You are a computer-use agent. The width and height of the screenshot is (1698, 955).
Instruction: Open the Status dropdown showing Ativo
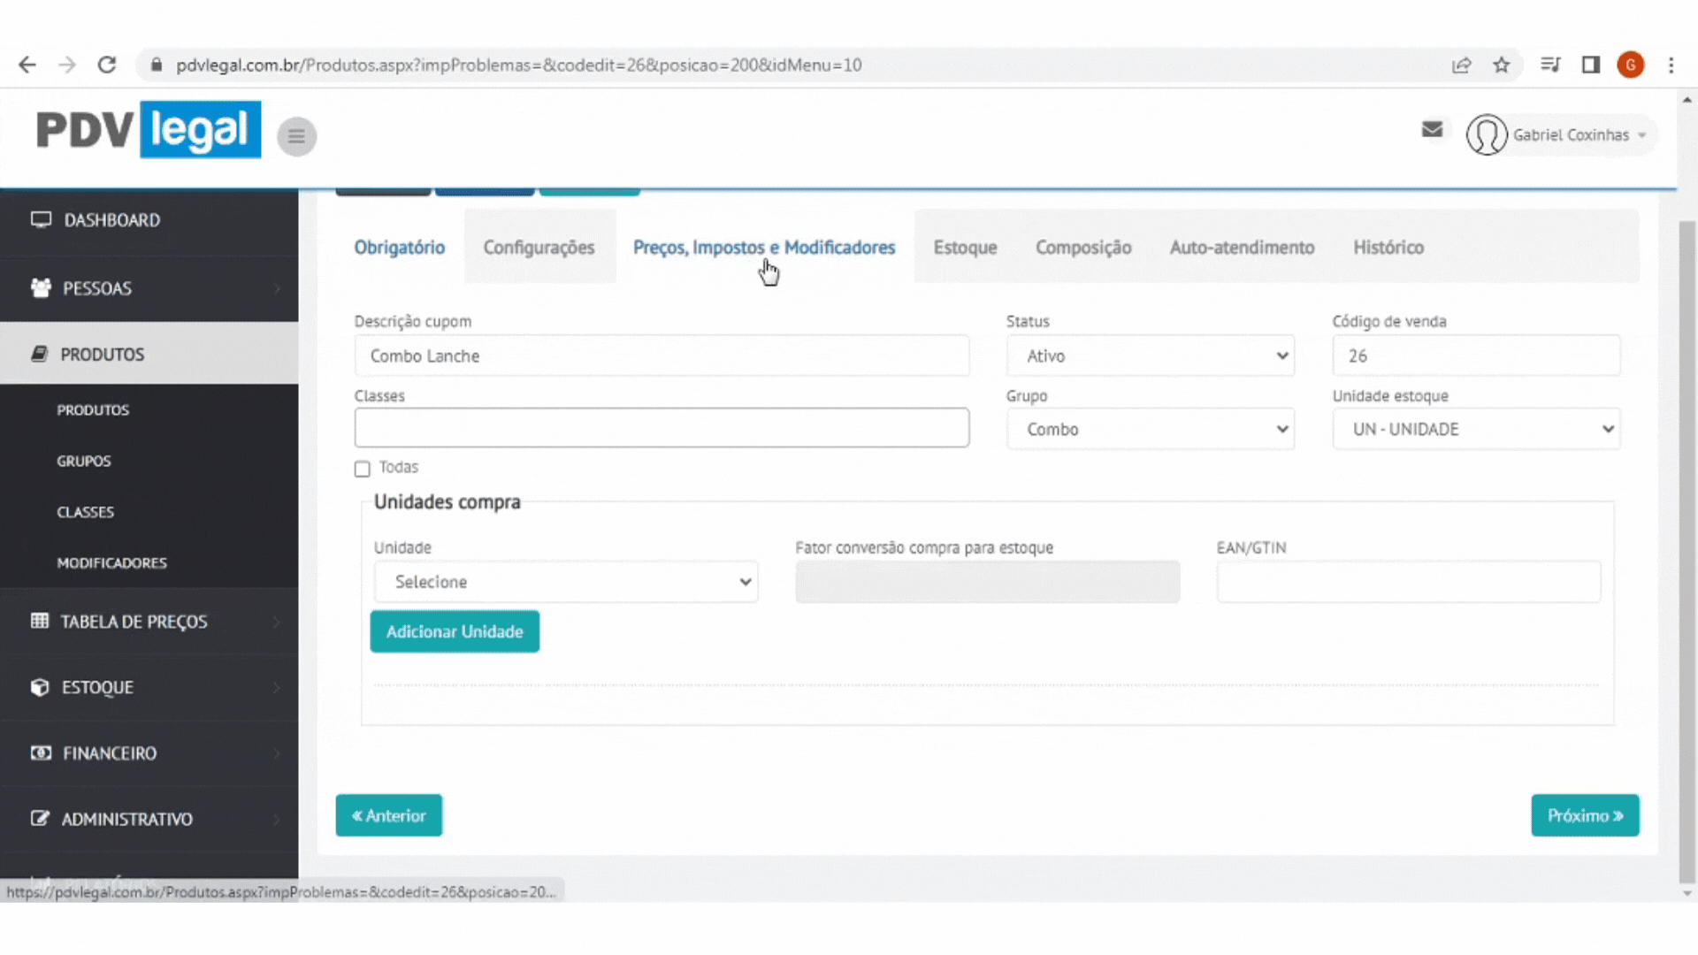tap(1150, 355)
